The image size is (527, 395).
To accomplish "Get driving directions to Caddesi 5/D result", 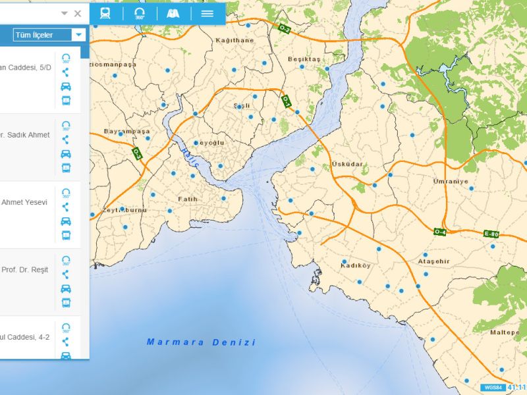I will [x=66, y=86].
